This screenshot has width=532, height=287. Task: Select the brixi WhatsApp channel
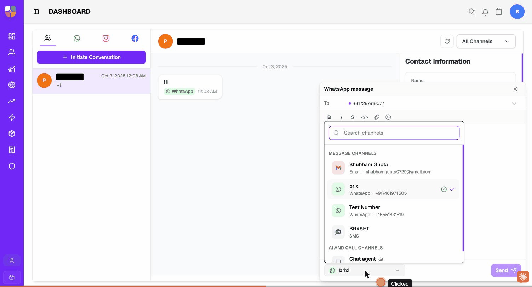[393, 189]
